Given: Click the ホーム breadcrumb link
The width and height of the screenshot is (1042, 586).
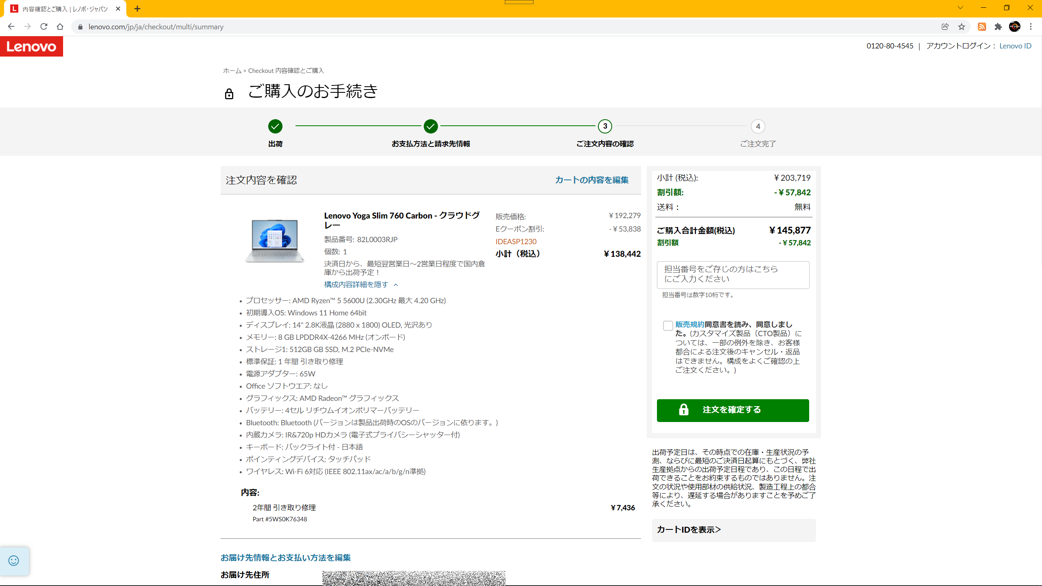Looking at the screenshot, I should [232, 71].
